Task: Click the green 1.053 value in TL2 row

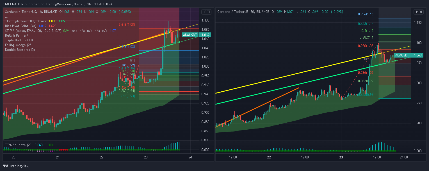Action: (x=63, y=21)
